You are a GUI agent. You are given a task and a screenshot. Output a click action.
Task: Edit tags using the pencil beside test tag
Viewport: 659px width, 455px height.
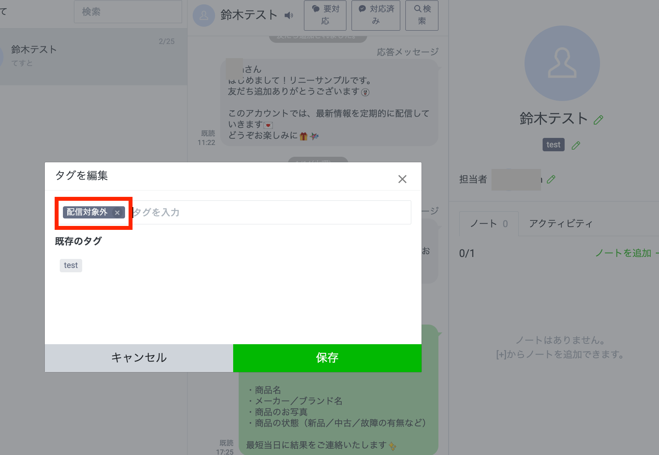tap(576, 145)
